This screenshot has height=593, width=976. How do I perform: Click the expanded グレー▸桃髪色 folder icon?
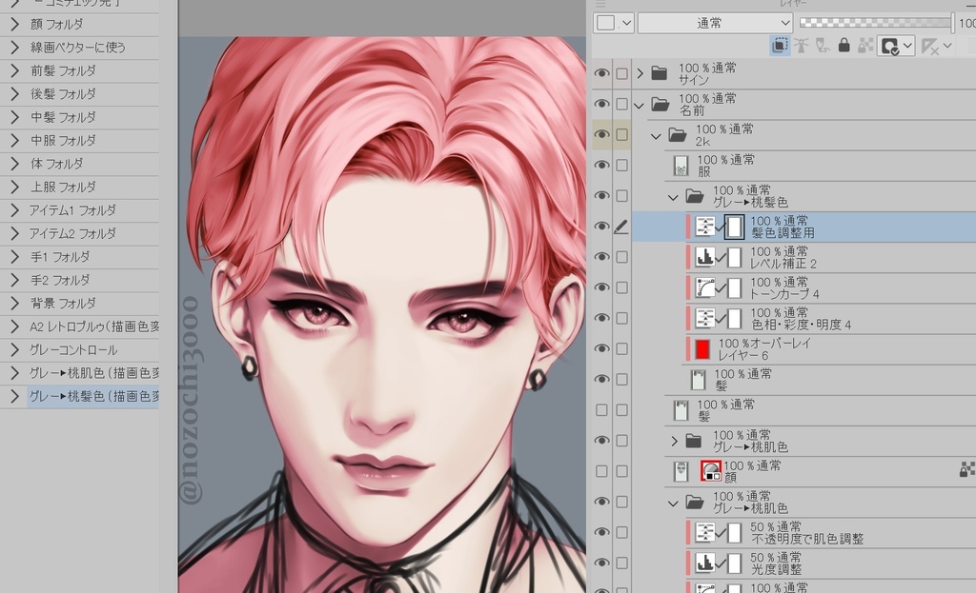click(x=695, y=196)
